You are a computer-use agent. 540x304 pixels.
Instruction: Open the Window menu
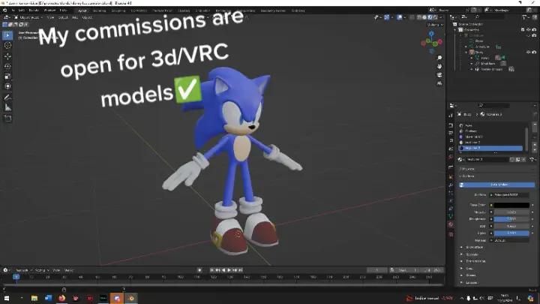49,11
